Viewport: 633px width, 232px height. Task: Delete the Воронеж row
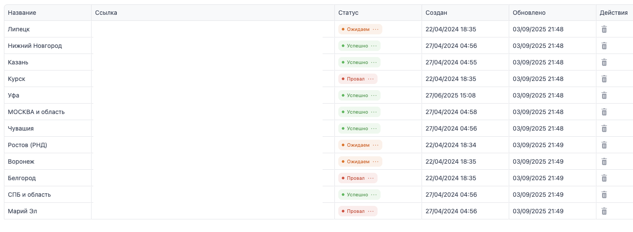[x=604, y=161]
